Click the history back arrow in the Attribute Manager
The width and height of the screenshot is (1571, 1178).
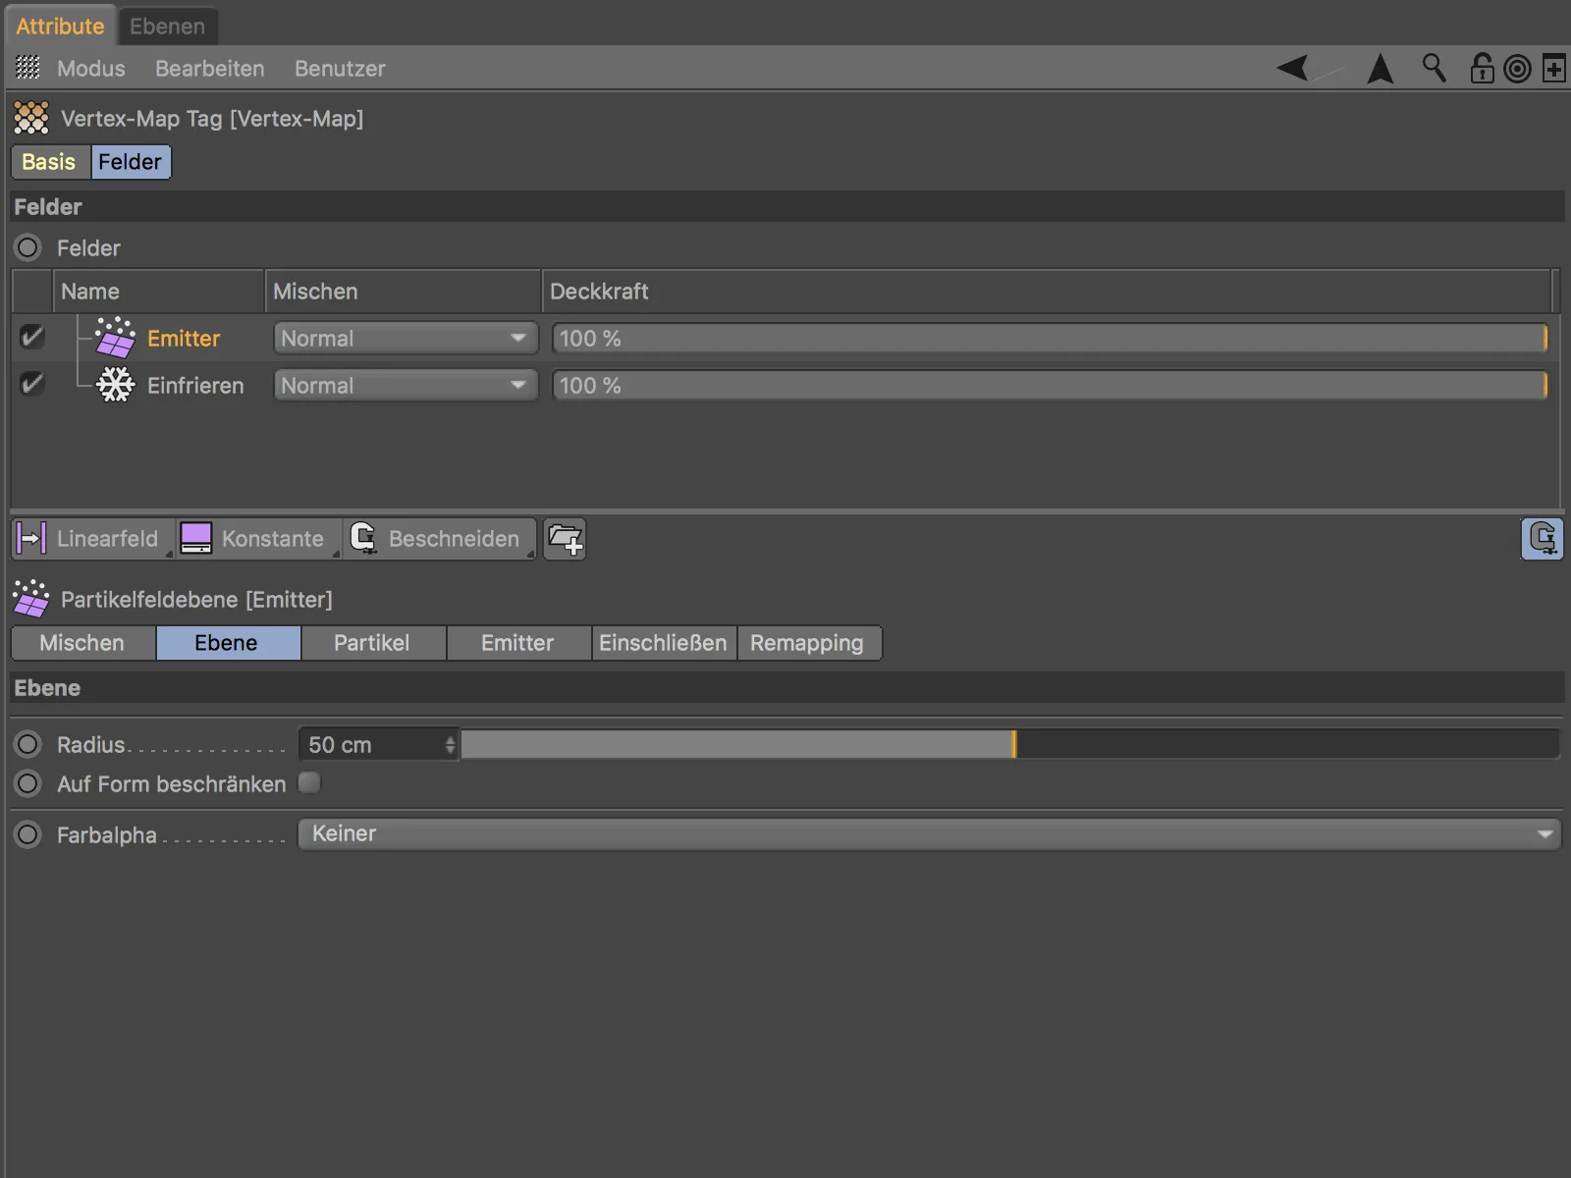1292,69
